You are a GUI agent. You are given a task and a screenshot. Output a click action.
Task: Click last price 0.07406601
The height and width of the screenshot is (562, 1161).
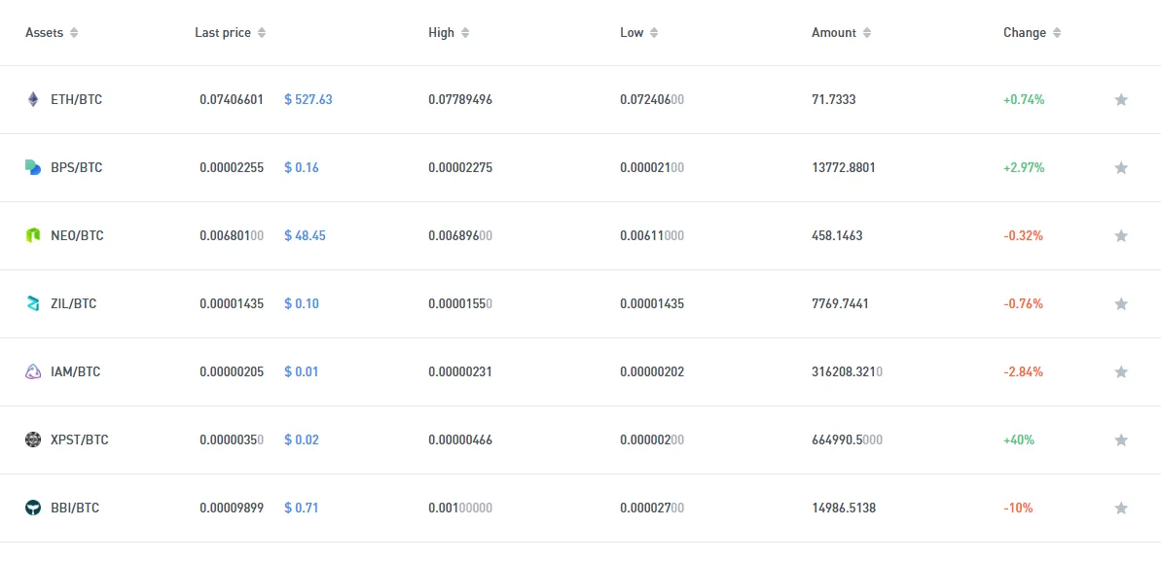pyautogui.click(x=232, y=99)
